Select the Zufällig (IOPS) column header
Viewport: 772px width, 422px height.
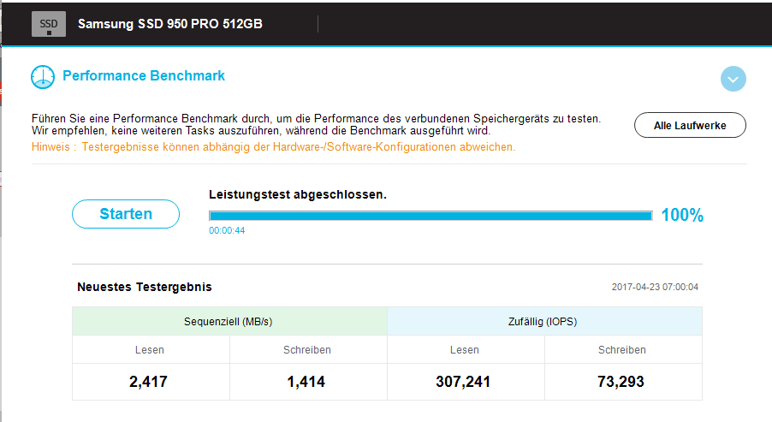click(544, 322)
